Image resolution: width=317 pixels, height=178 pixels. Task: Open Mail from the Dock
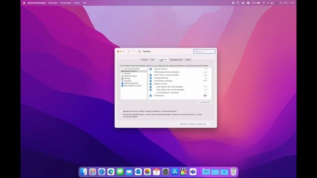[x=129, y=172]
